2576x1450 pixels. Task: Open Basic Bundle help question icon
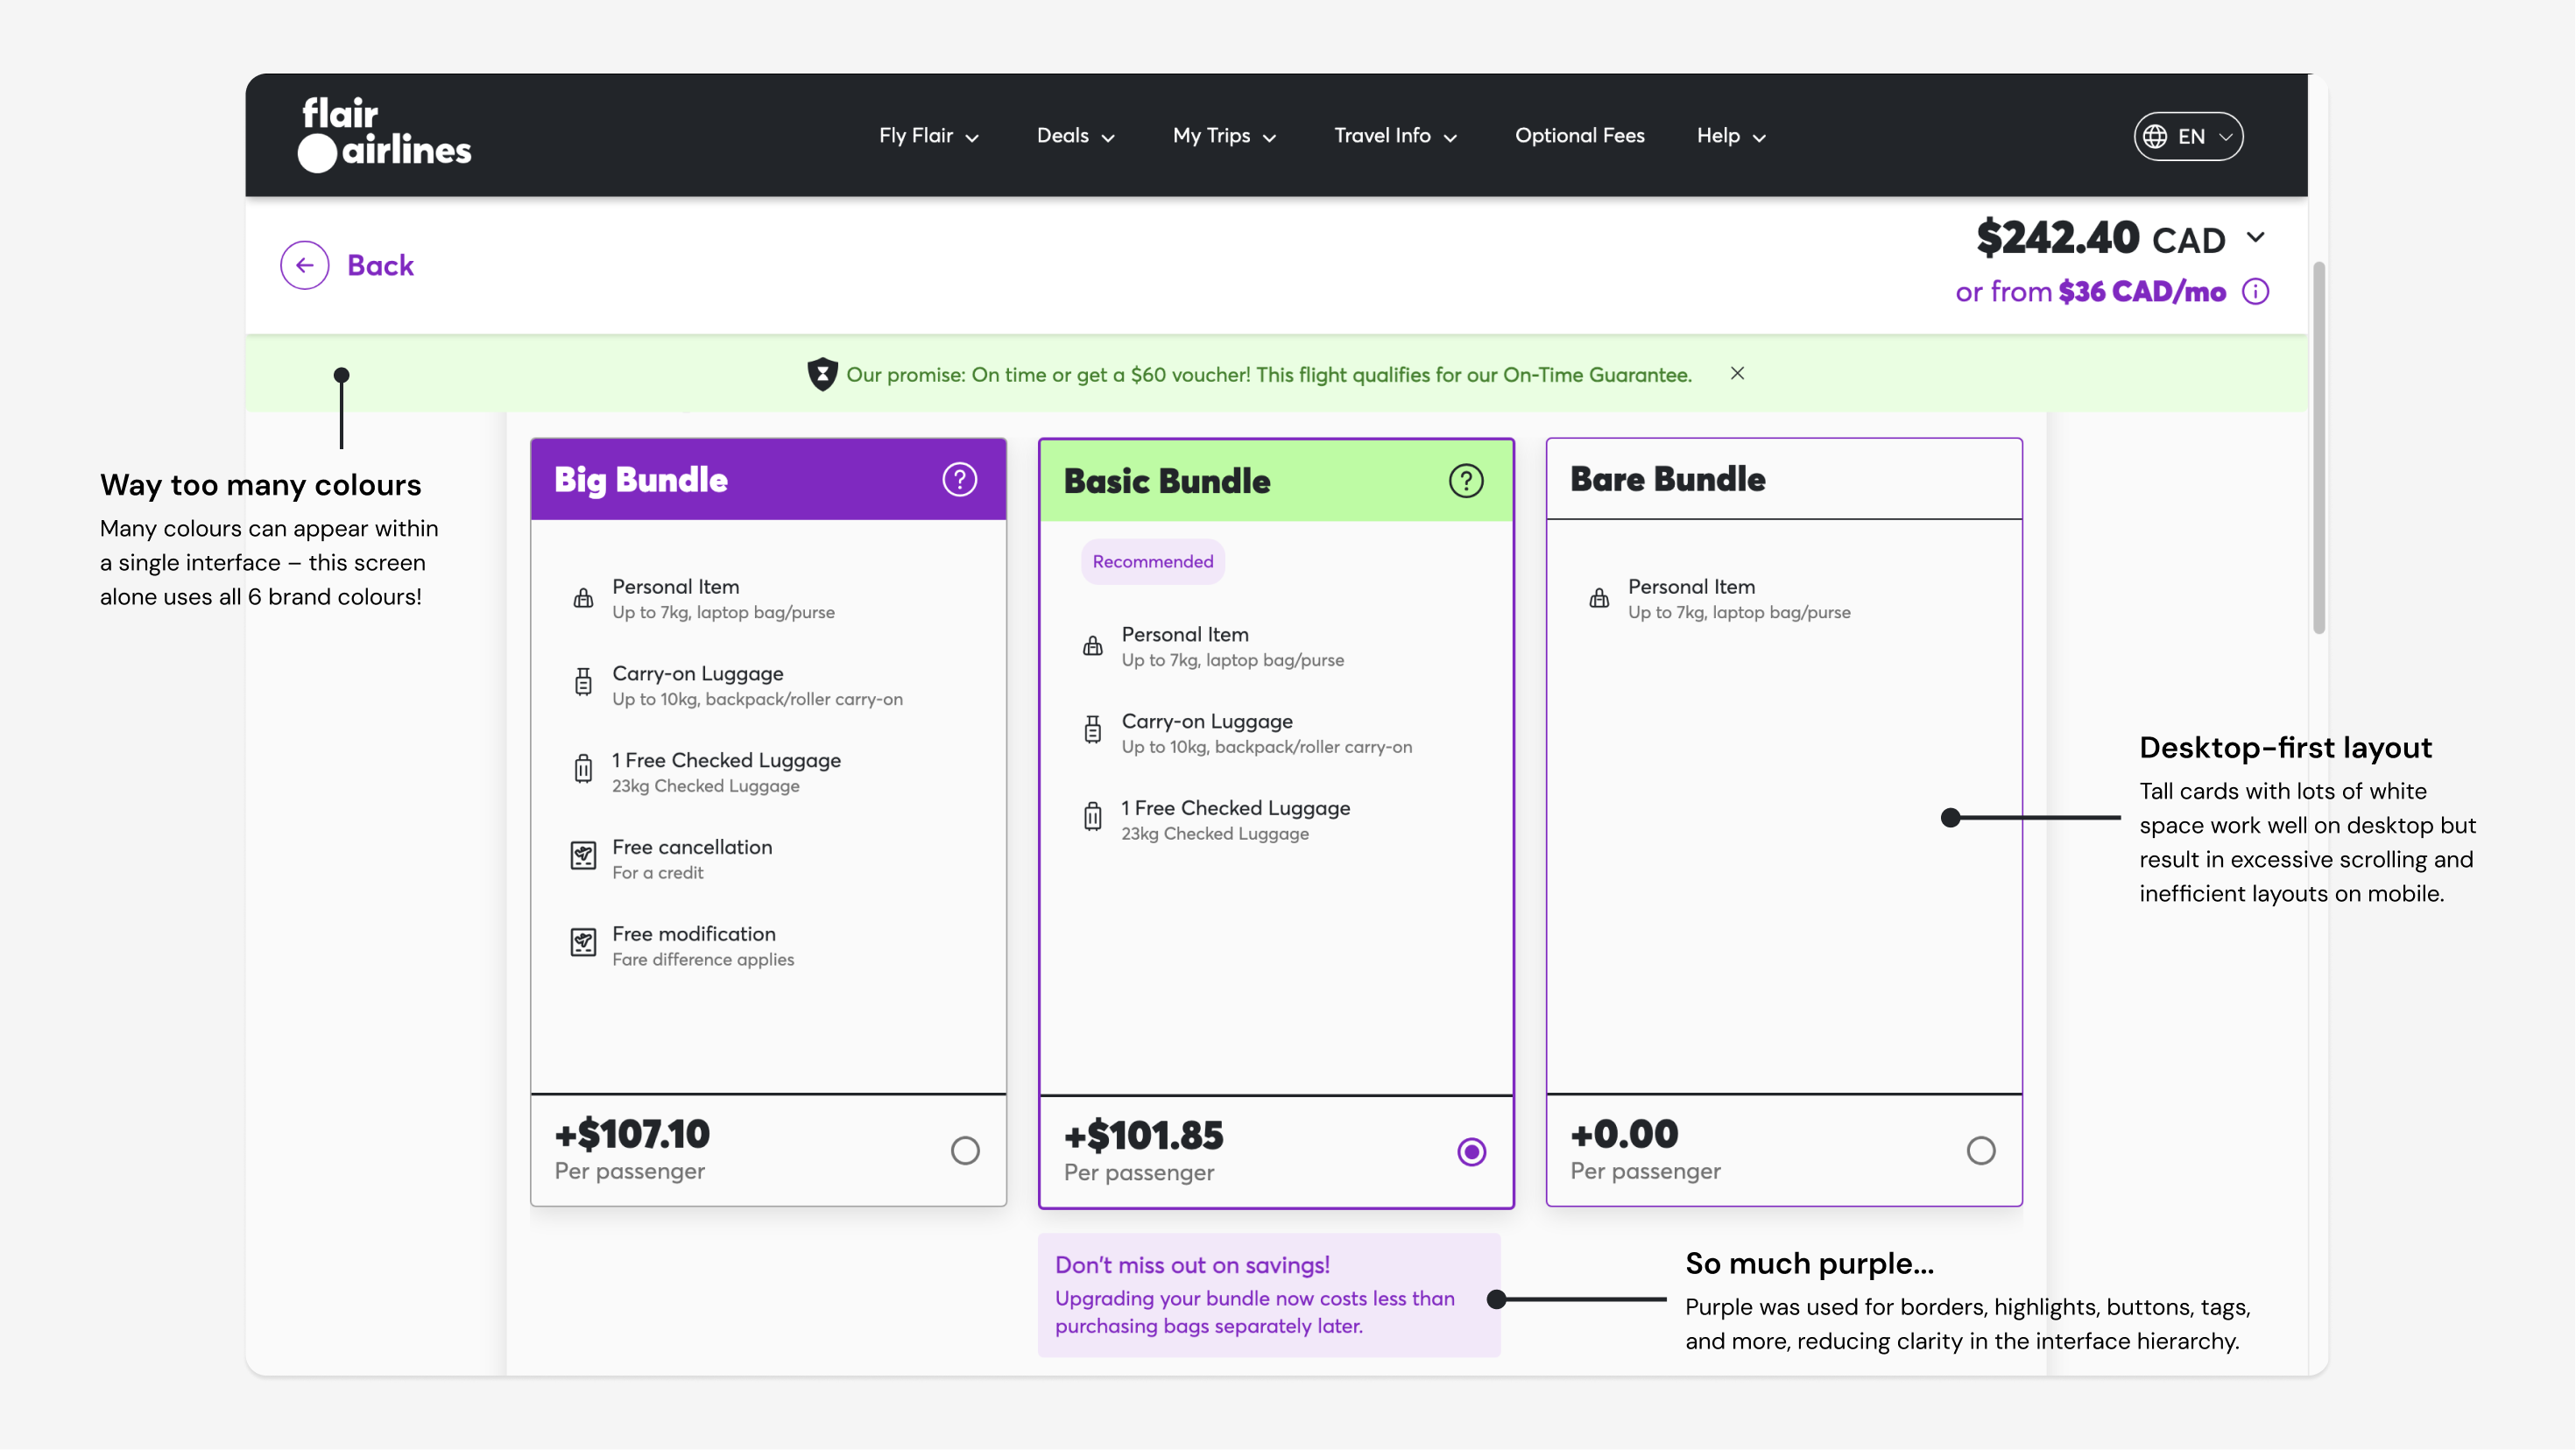[1465, 481]
